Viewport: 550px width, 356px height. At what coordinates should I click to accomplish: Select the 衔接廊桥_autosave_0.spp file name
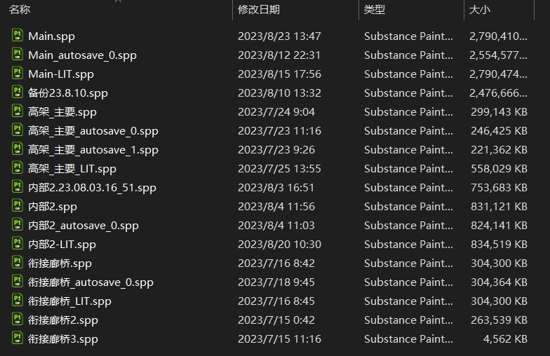click(90, 282)
